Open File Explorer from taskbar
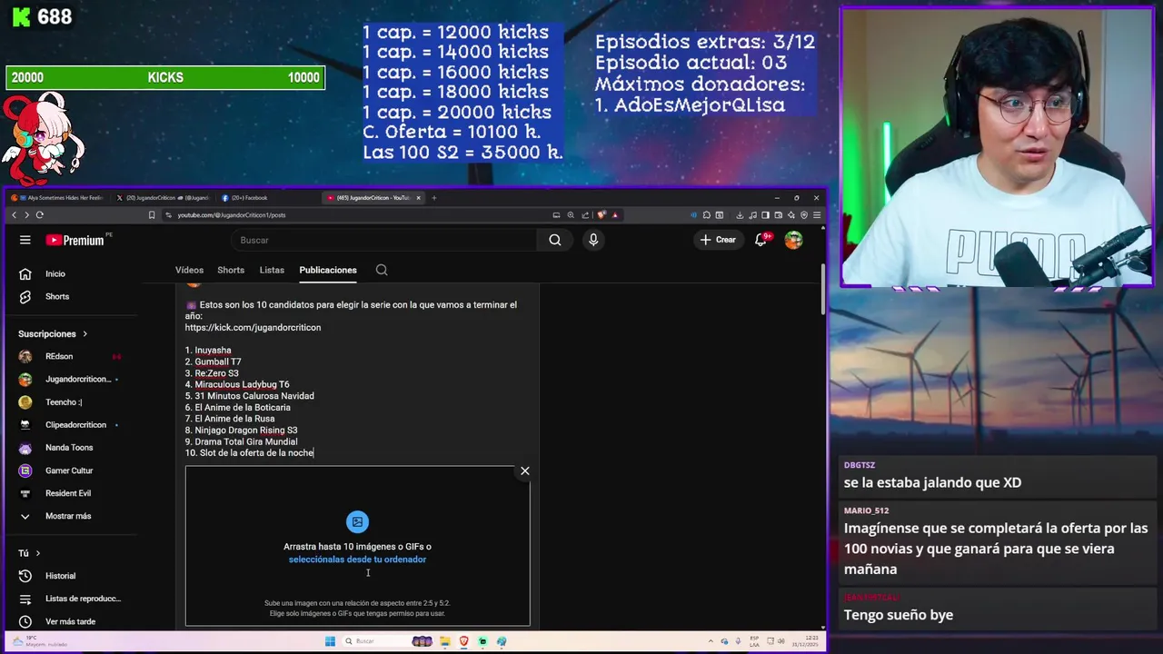Viewport: 1163px width, 654px height. tap(444, 641)
